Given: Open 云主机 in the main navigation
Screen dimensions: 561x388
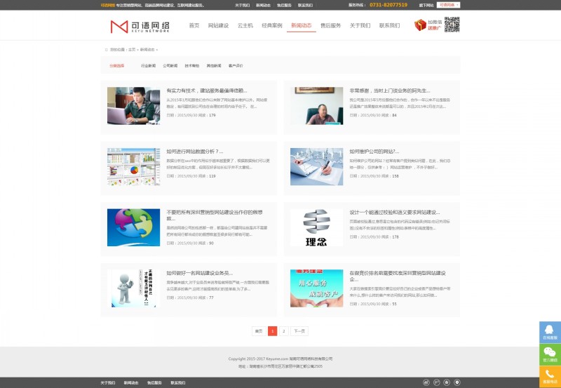Looking at the screenshot, I should point(245,25).
